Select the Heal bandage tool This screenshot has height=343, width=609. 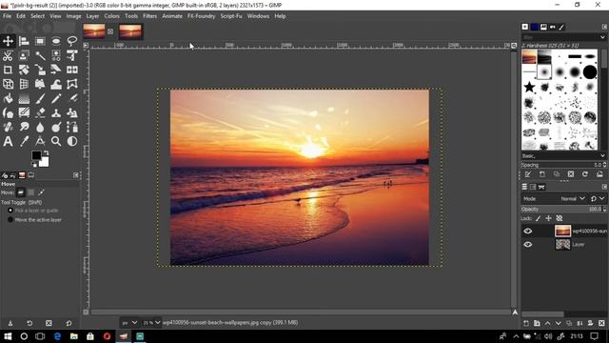point(8,127)
